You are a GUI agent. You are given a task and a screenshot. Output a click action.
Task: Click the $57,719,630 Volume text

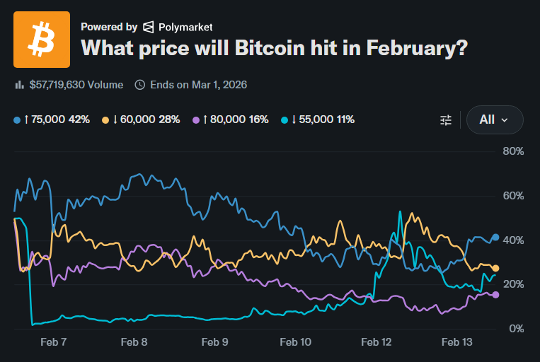[76, 85]
